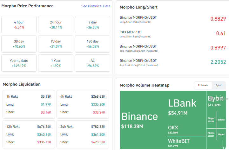The height and width of the screenshot is (150, 229).
Task: Click the LBank volume figure $54.91M
Action: (x=178, y=113)
